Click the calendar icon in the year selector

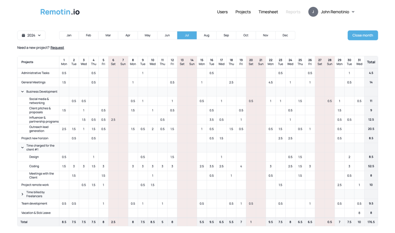click(24, 35)
